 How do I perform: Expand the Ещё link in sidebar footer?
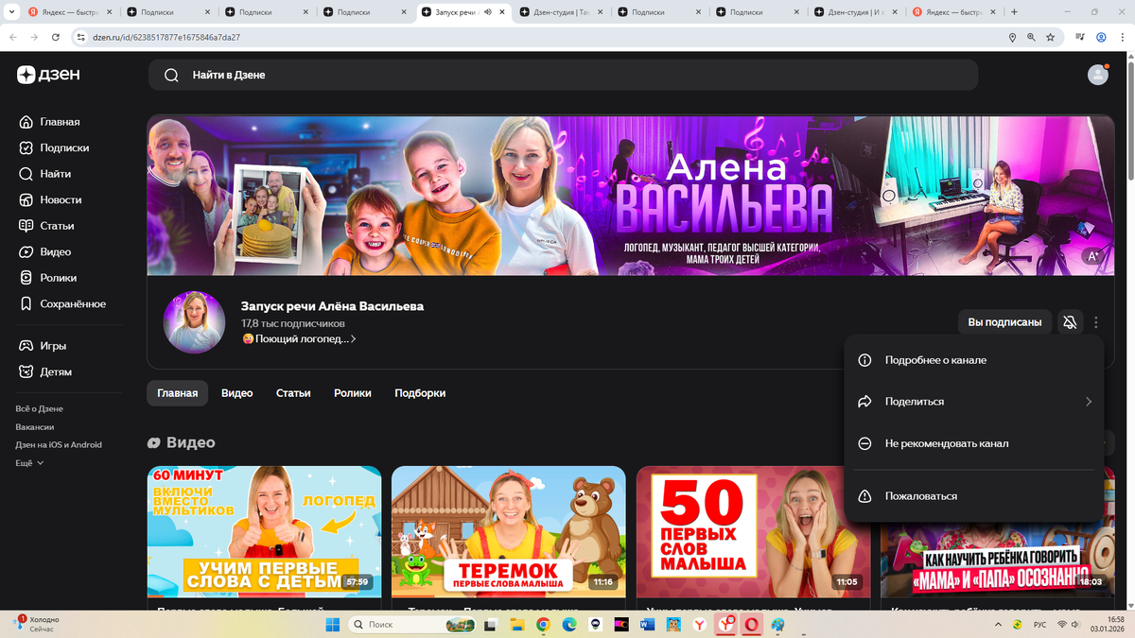26,462
